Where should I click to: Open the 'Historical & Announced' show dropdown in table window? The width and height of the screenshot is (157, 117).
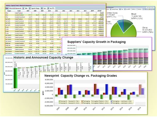click(x=15, y=8)
